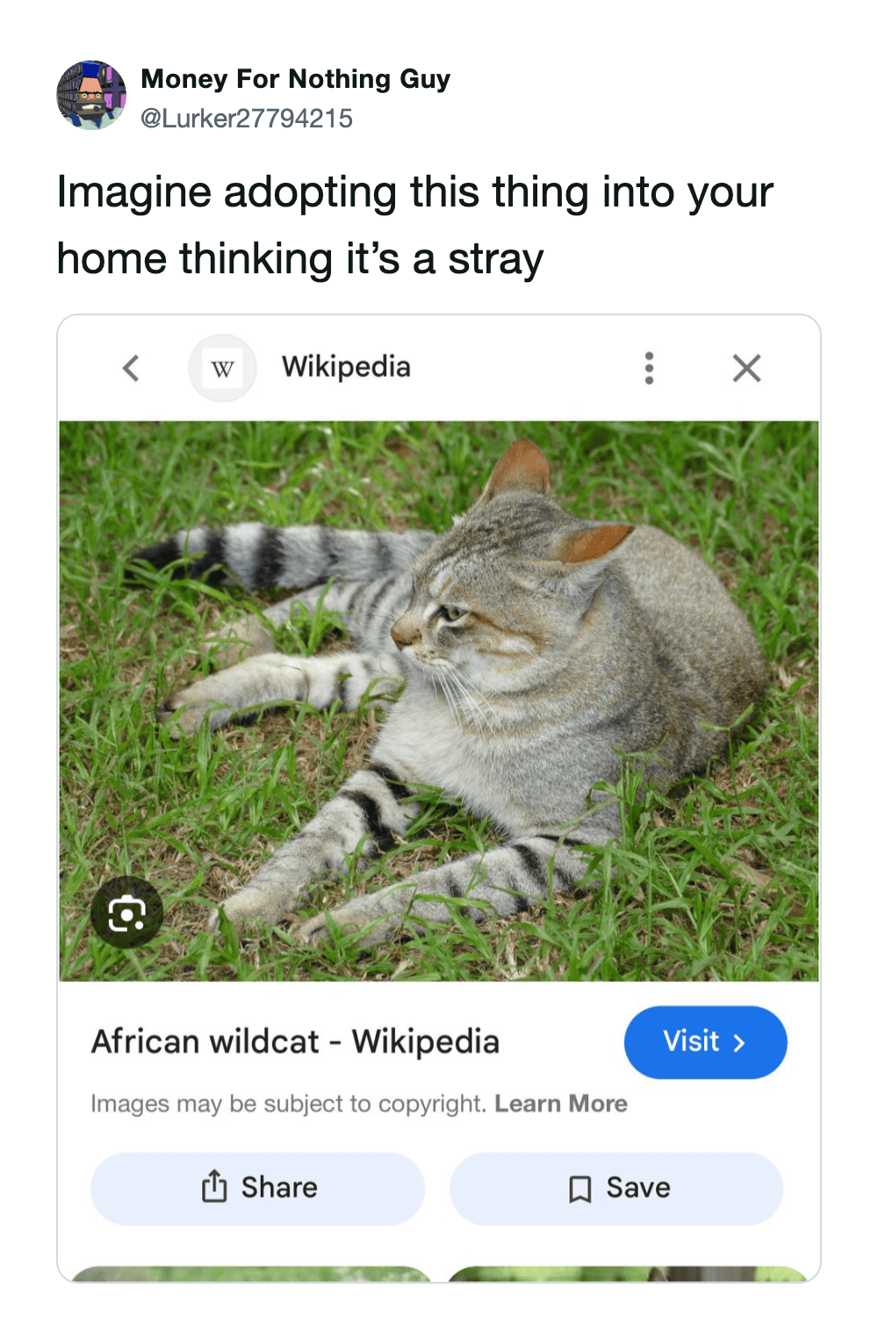Open the African wildcat photo
The height and width of the screenshot is (1341, 878).
pos(439,701)
